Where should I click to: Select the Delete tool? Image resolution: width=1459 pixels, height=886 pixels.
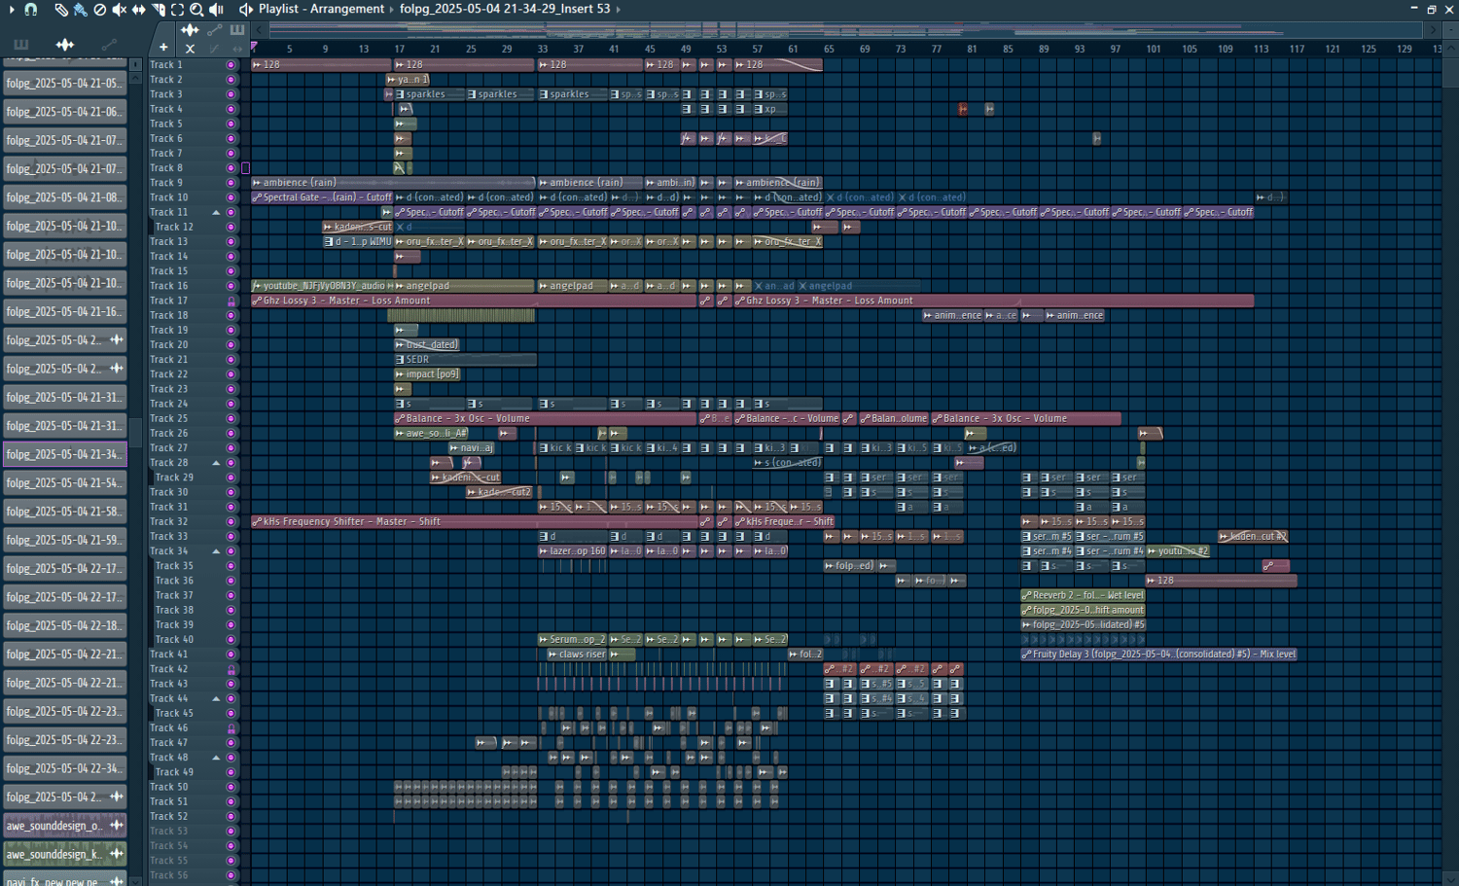(x=99, y=9)
